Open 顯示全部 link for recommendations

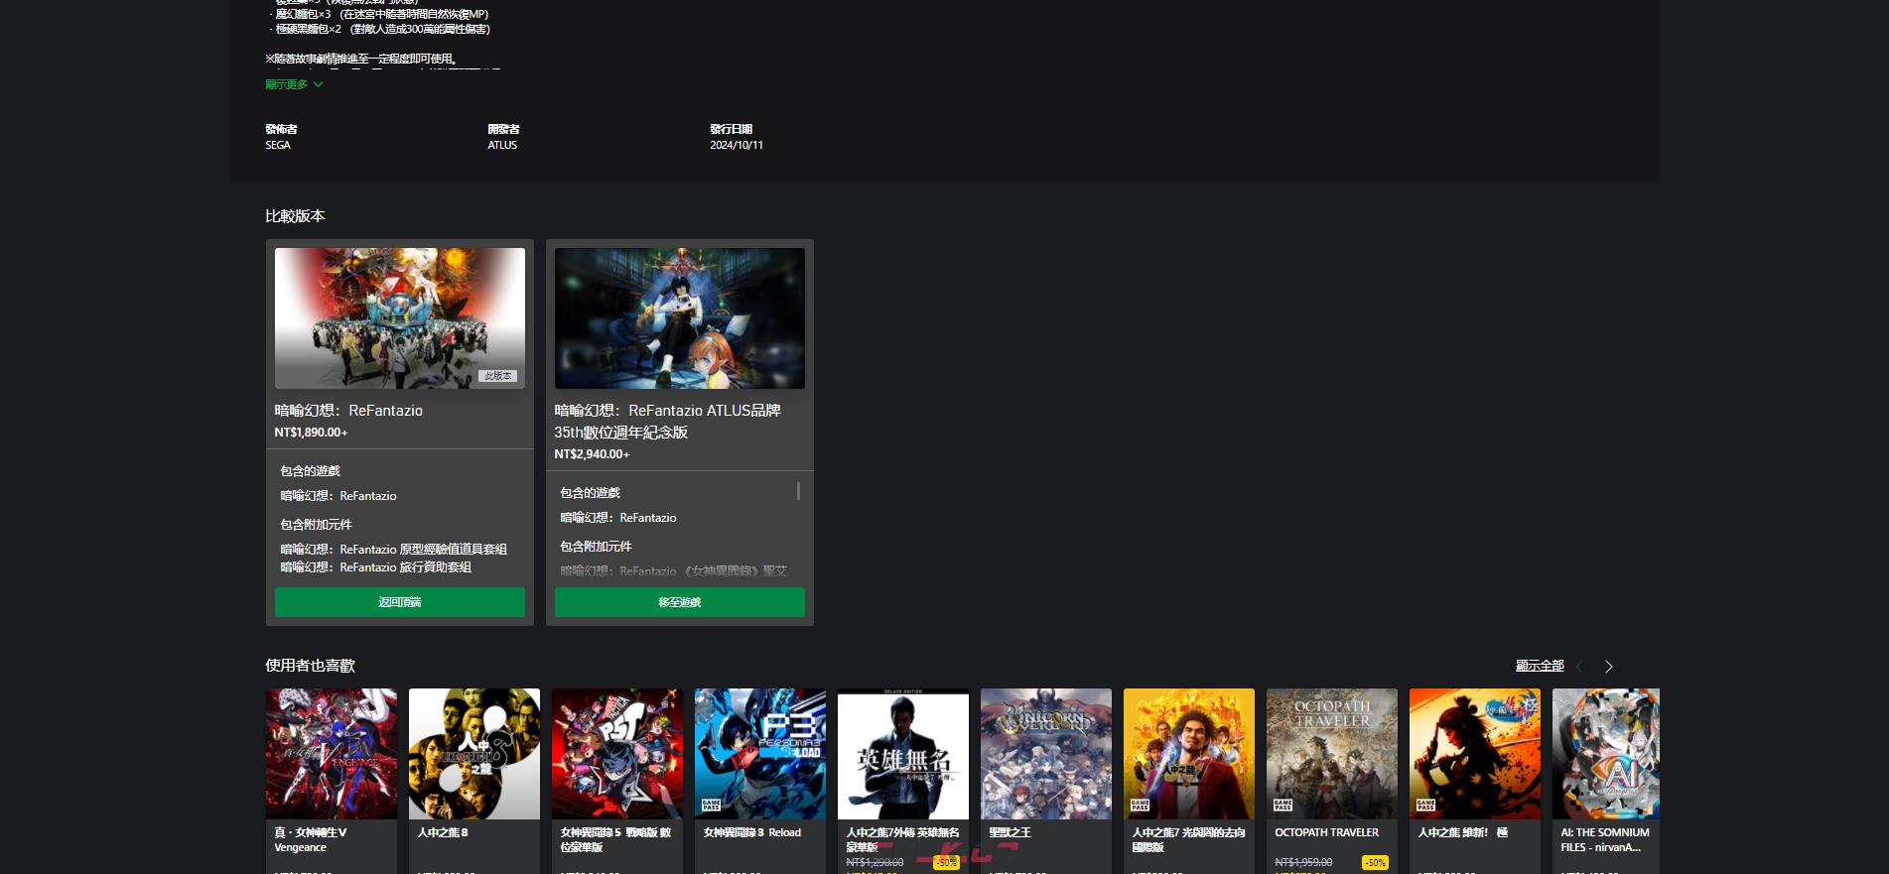click(1540, 666)
